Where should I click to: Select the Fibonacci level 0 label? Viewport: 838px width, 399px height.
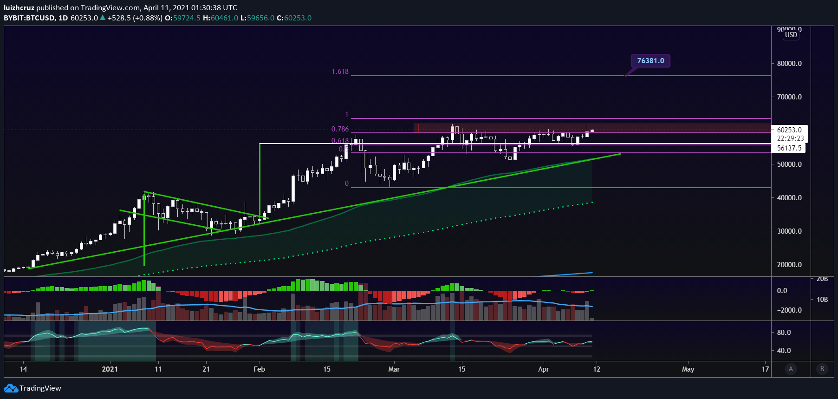coord(346,183)
